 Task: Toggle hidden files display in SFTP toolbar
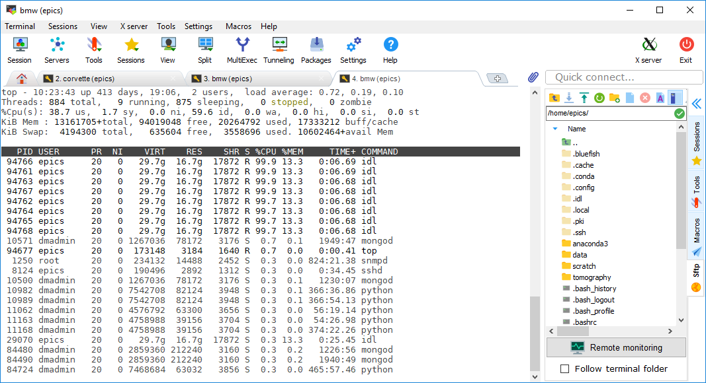click(x=674, y=98)
